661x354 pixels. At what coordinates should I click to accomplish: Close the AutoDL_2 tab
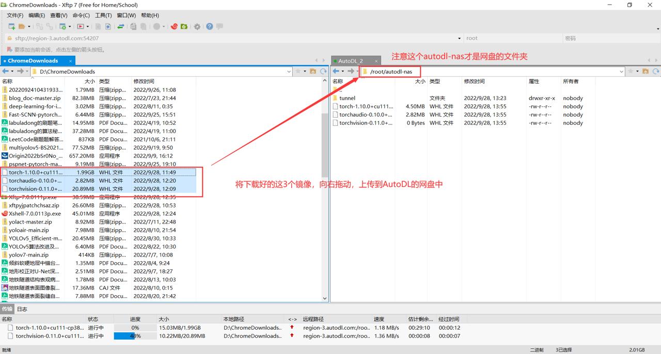click(x=377, y=61)
